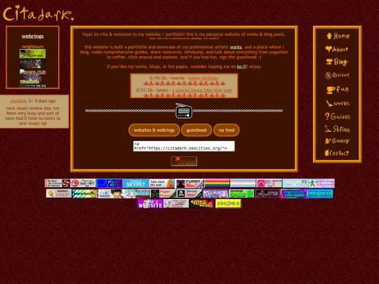
Task: Go to the Shrines page
Action: (x=337, y=129)
